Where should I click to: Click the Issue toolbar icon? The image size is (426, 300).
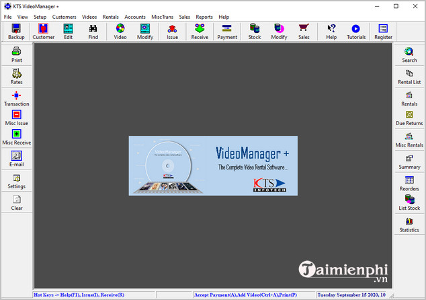[x=172, y=32]
